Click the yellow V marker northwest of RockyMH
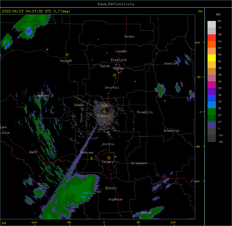 coord(47,49)
